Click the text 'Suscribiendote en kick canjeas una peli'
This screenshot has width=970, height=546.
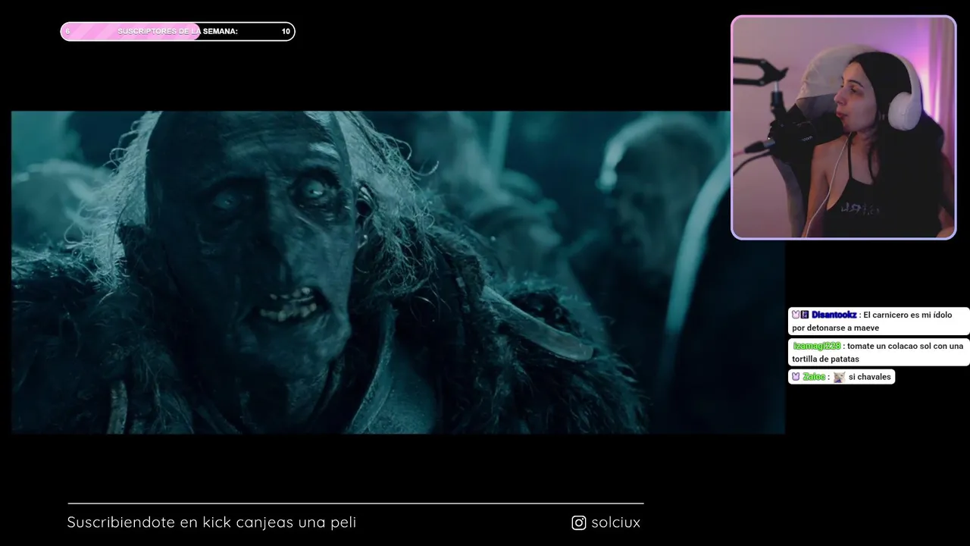pos(211,522)
